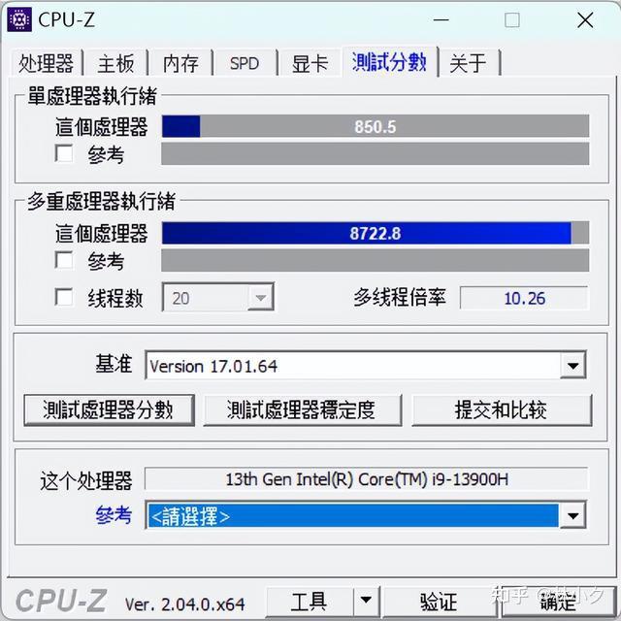The width and height of the screenshot is (621, 621).
Task: Minimize the CPU-Z window
Action: (x=441, y=19)
